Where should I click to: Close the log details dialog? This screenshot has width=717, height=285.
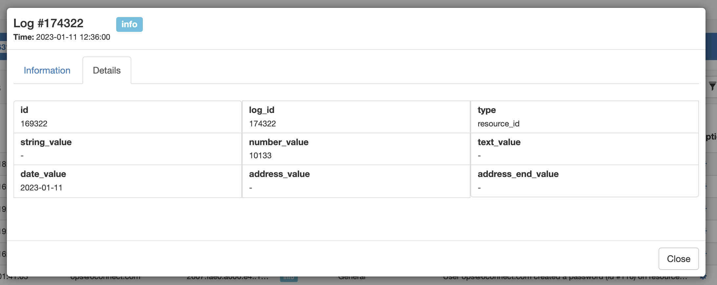[x=678, y=259]
